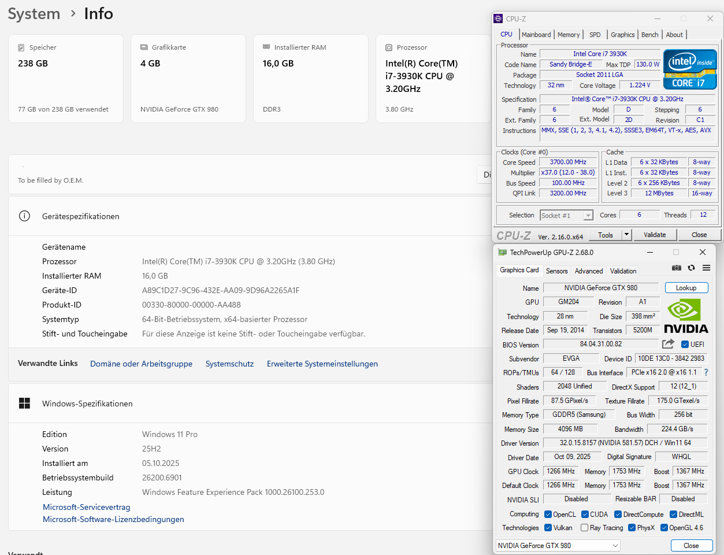Open Sensors tab in GPU-Z
This screenshot has height=555, width=724.
tap(557, 271)
